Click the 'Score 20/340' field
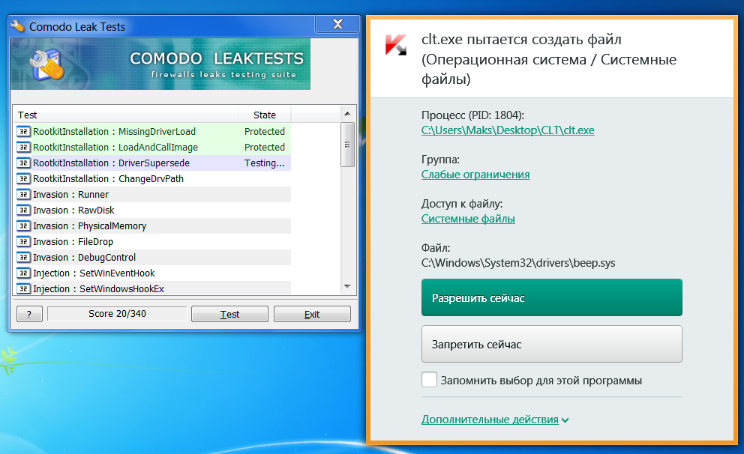This screenshot has height=454, width=744. 117,314
